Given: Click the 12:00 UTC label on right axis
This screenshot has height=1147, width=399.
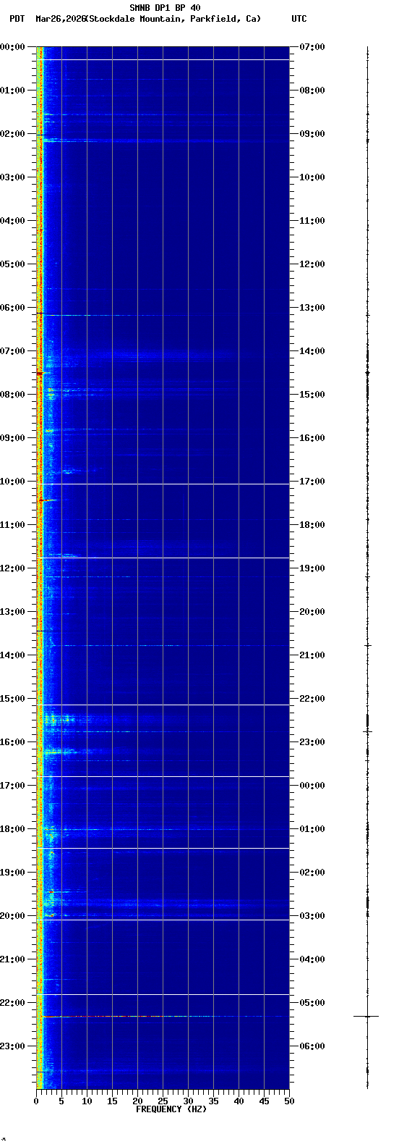Looking at the screenshot, I should point(312,264).
